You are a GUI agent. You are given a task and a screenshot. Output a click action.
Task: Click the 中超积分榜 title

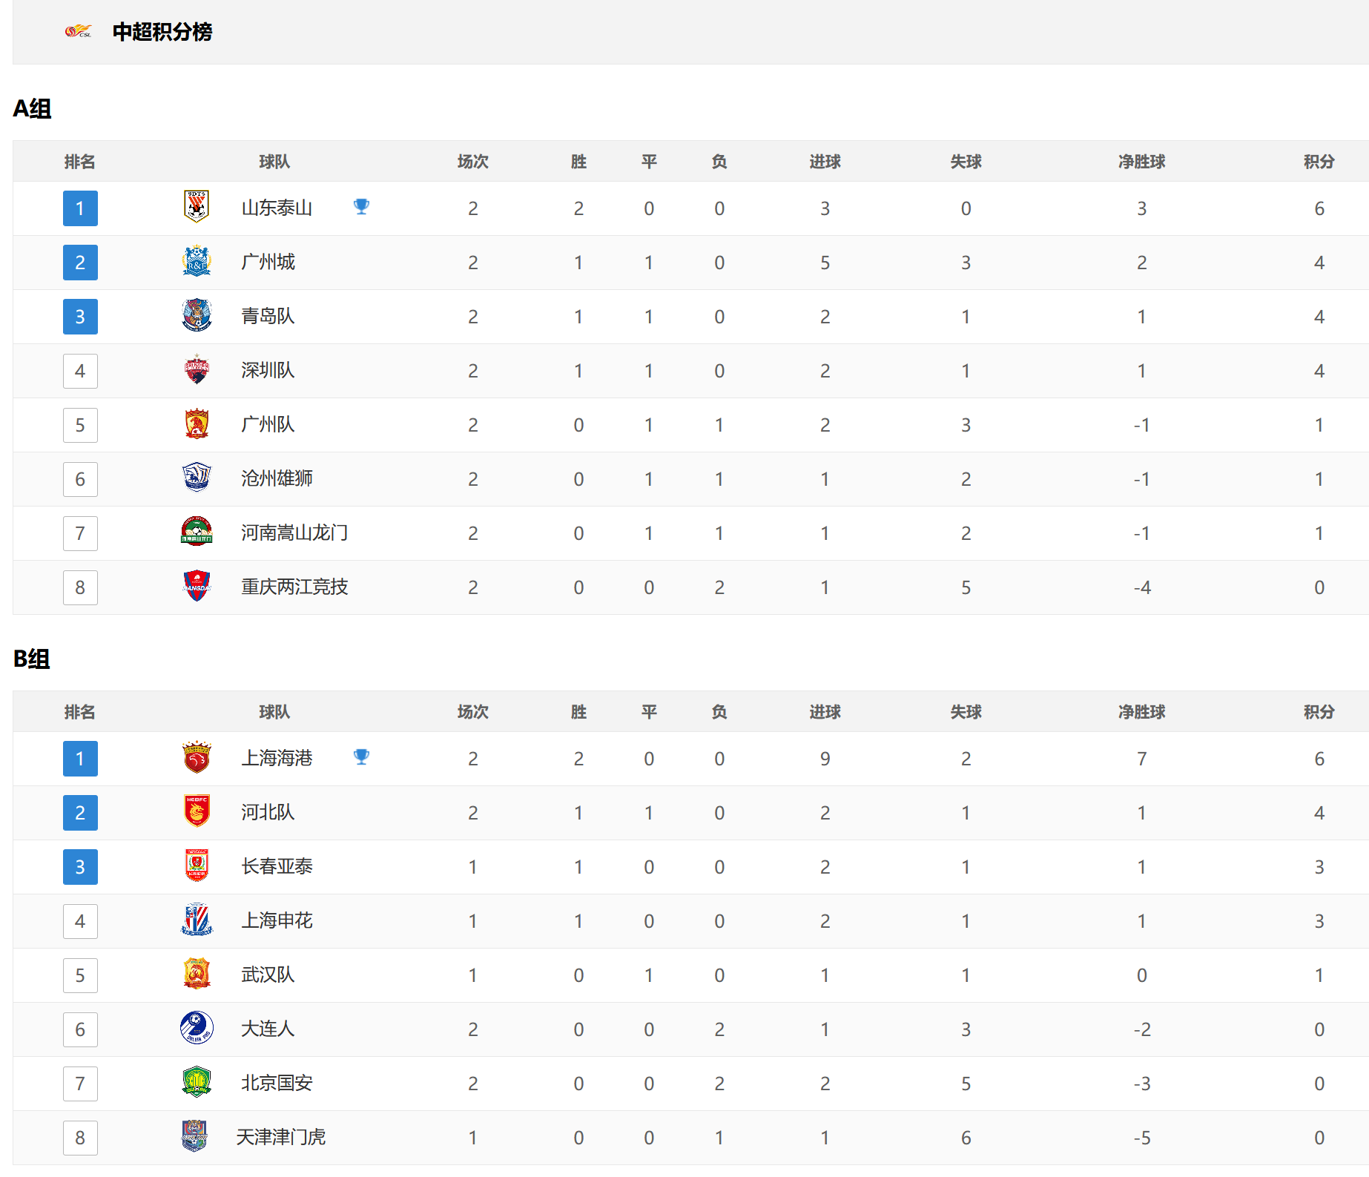pos(162,32)
